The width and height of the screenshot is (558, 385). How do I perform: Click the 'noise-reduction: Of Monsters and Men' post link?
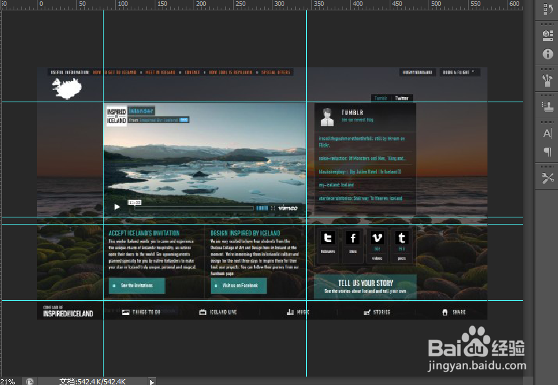[363, 158]
